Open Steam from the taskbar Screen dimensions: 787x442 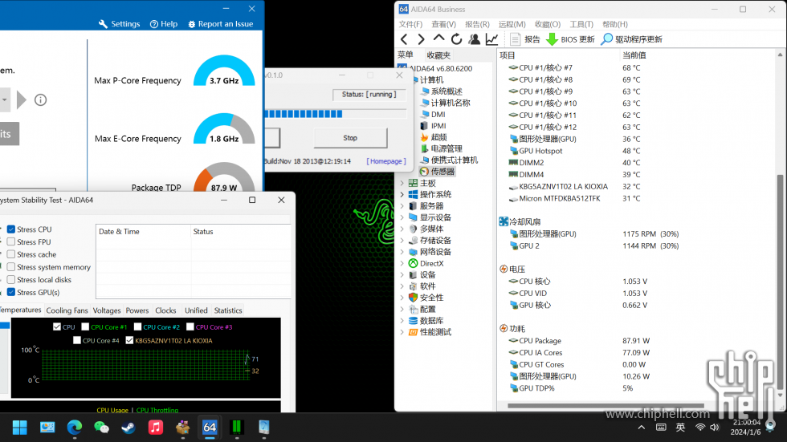tap(128, 428)
